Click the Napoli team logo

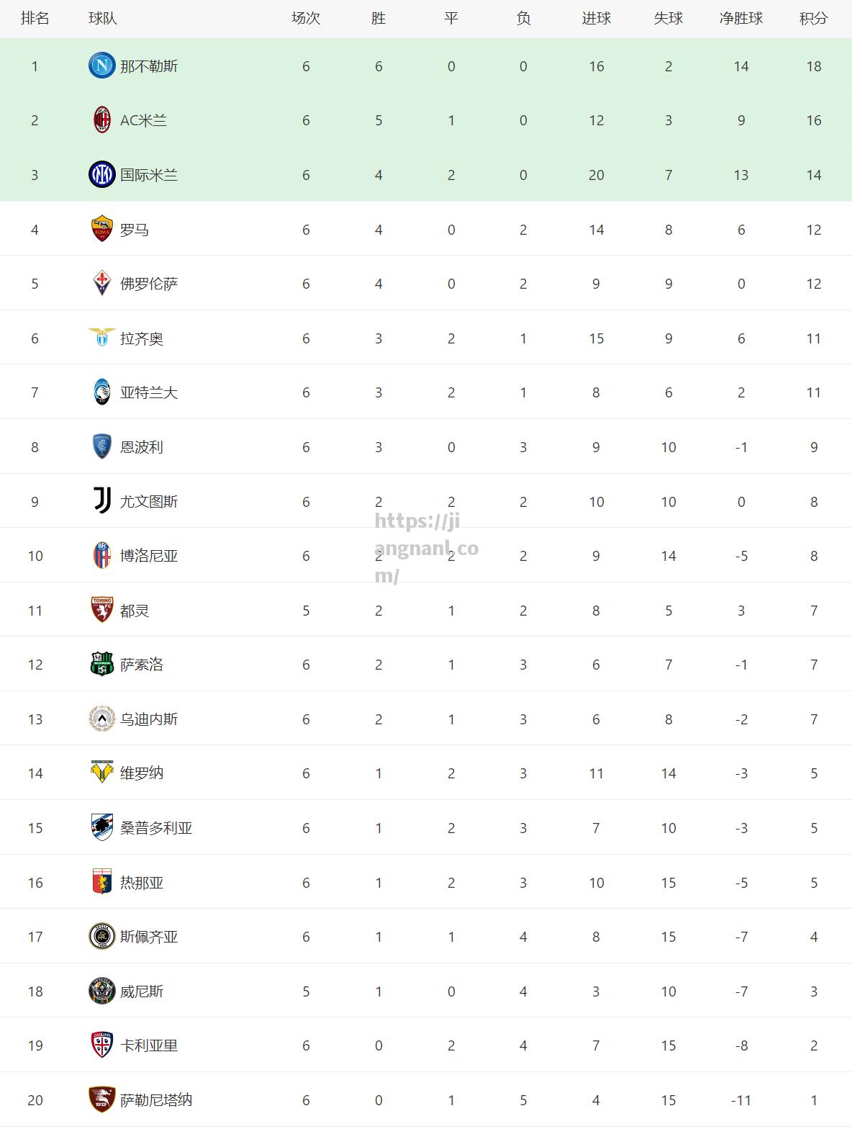101,66
